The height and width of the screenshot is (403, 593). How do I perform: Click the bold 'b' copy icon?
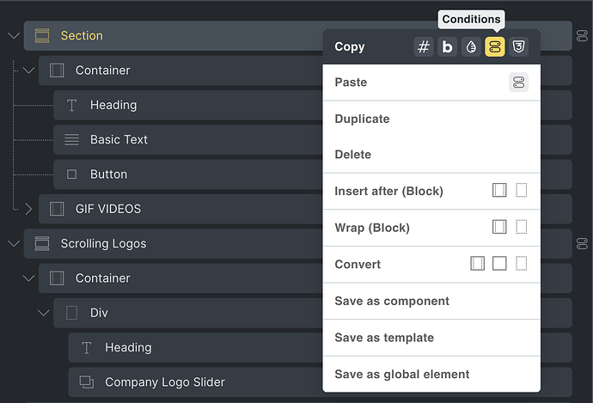(x=447, y=47)
